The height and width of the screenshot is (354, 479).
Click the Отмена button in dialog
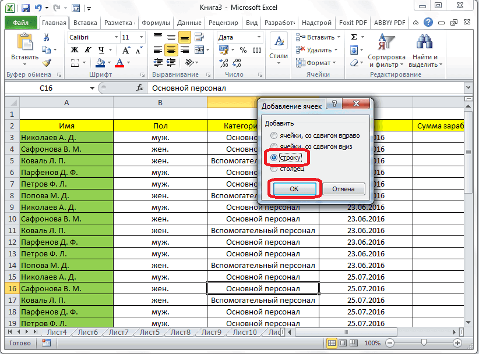[343, 189]
